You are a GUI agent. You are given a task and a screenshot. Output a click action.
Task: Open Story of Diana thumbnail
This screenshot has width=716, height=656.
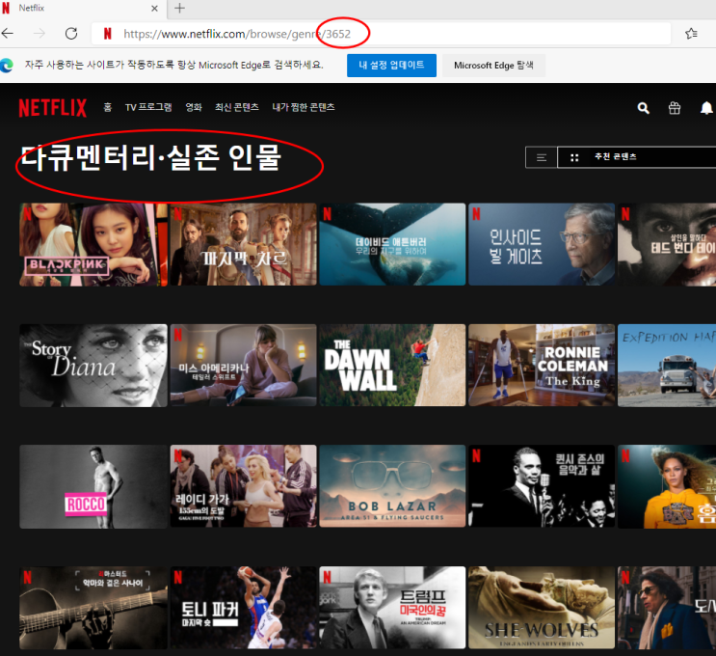93,366
